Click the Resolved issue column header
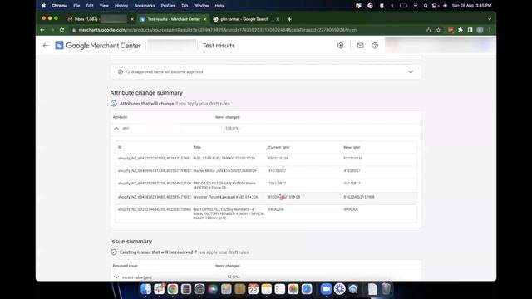This screenshot has height=299, width=532. tap(126, 266)
